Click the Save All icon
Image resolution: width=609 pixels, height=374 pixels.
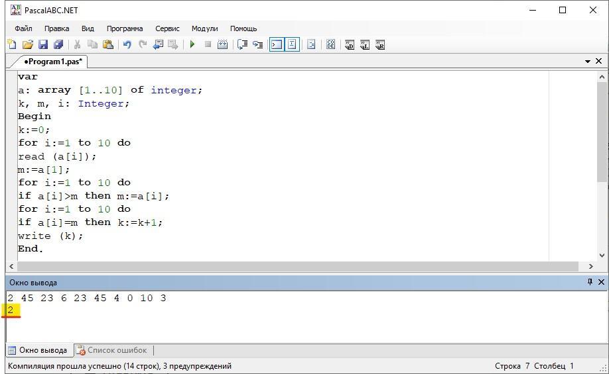coord(58,45)
